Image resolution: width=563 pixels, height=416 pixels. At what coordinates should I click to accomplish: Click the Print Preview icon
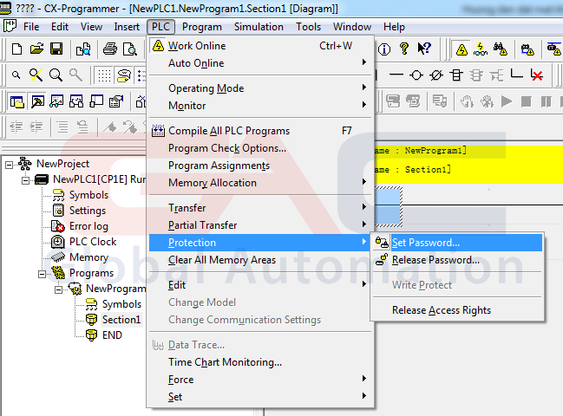click(x=129, y=49)
